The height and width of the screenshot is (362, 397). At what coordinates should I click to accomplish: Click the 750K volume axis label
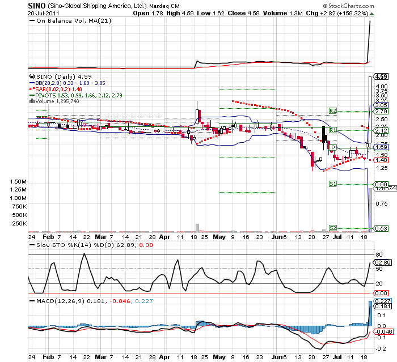(x=19, y=206)
